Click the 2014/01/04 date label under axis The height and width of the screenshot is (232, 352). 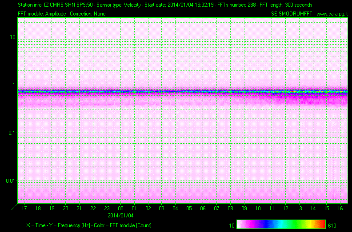point(120,216)
